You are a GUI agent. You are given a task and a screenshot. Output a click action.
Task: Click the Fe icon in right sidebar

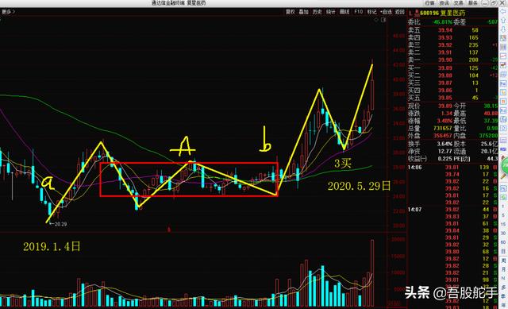point(503,83)
